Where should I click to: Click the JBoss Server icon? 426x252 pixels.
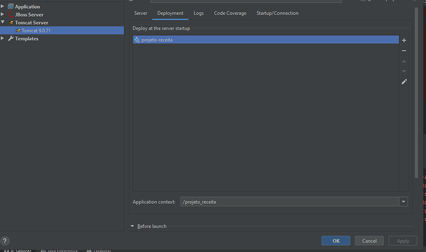(x=10, y=14)
